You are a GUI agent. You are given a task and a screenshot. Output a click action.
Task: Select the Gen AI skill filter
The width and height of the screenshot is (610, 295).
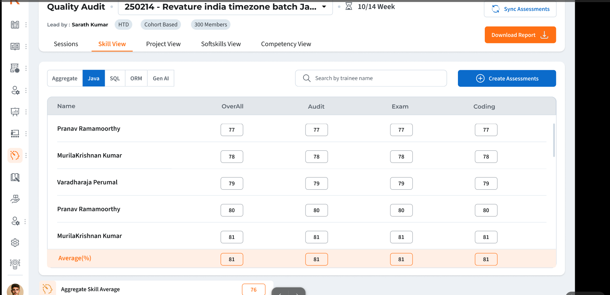[x=161, y=78]
